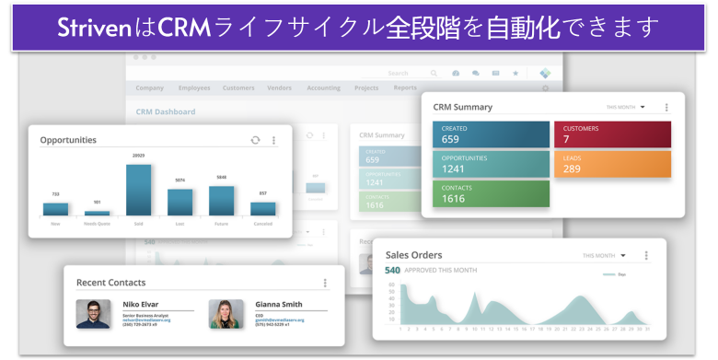Open kebab menu on enlarged Opportunities card
The image size is (718, 360).
tap(273, 140)
